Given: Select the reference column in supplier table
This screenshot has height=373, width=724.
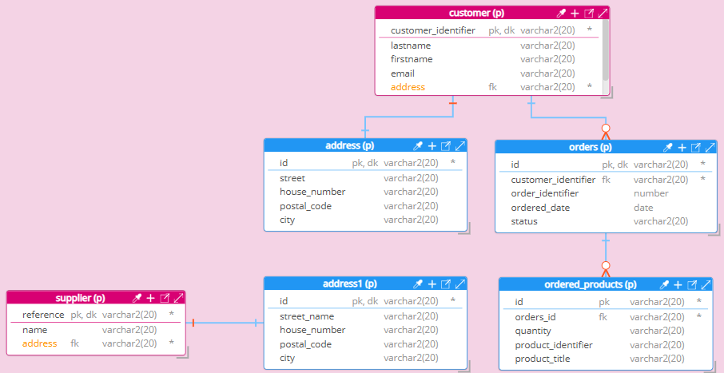Looking at the screenshot, I should point(96,315).
